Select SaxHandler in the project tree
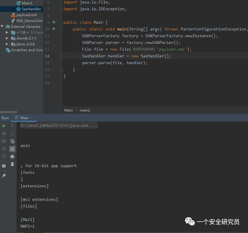 [31, 9]
